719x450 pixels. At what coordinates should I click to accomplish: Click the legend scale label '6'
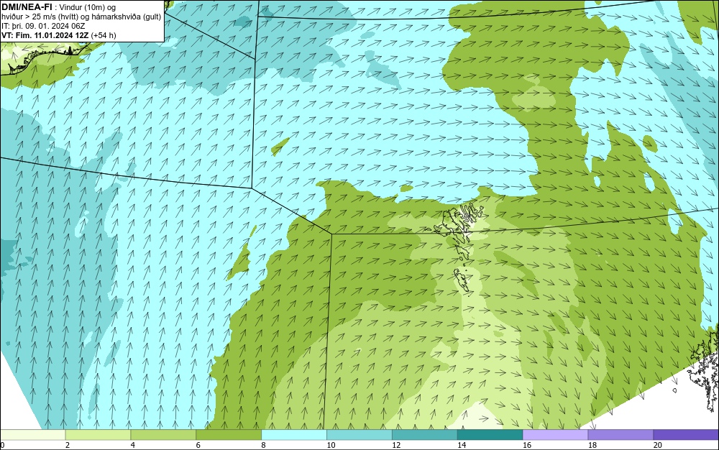point(198,445)
